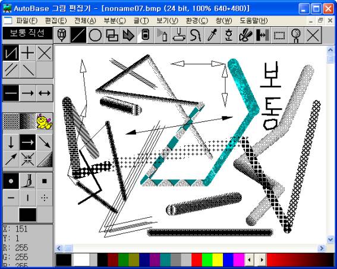
Task: Move palette back with left arrow button
Action: tap(250, 259)
